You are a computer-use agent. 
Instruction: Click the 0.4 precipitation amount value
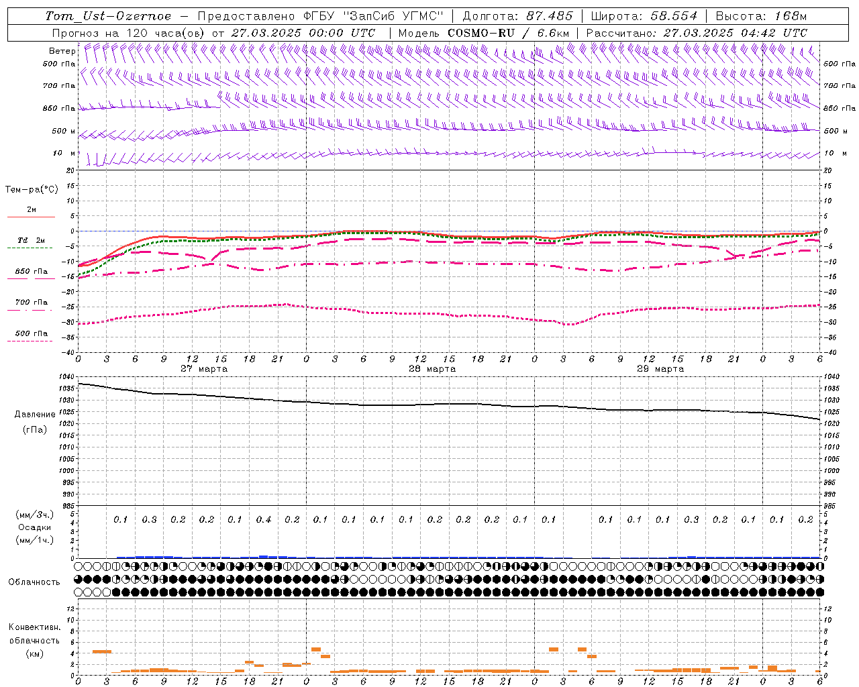tap(264, 519)
